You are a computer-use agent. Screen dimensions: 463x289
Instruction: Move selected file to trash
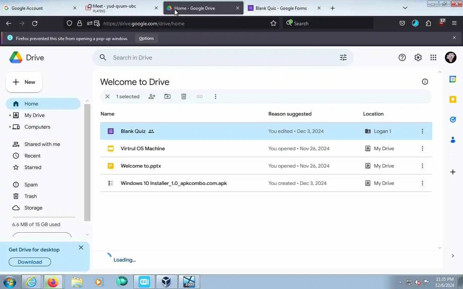coord(184,96)
